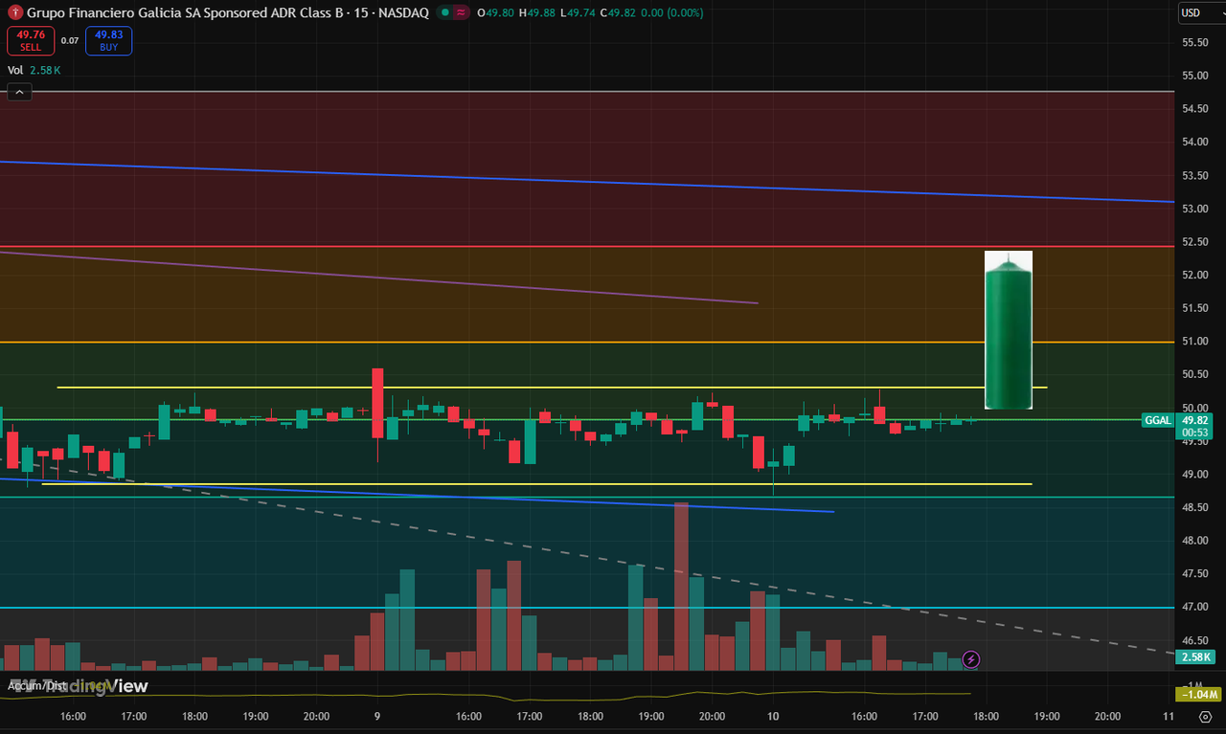Click the 47.00 price axis label

pos(1194,607)
